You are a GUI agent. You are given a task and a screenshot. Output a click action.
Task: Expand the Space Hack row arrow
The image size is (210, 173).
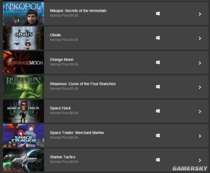click(x=200, y=112)
